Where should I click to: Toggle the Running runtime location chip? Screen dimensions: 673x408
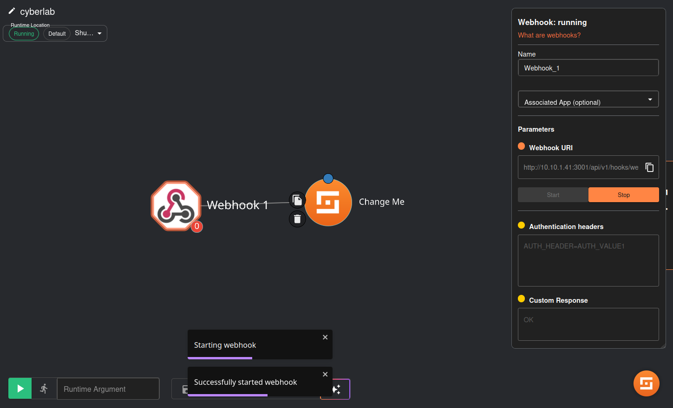[24, 34]
